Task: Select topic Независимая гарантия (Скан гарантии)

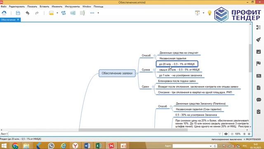Action: pos(198,109)
